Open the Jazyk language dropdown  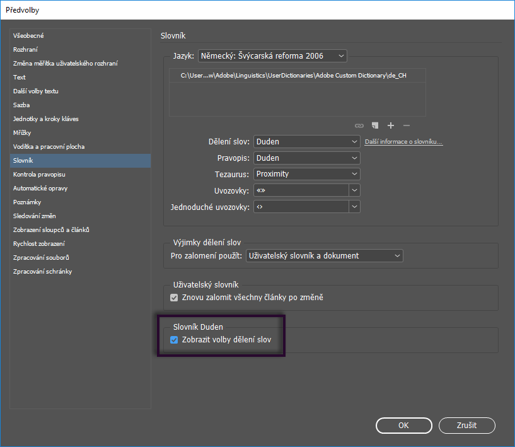272,56
